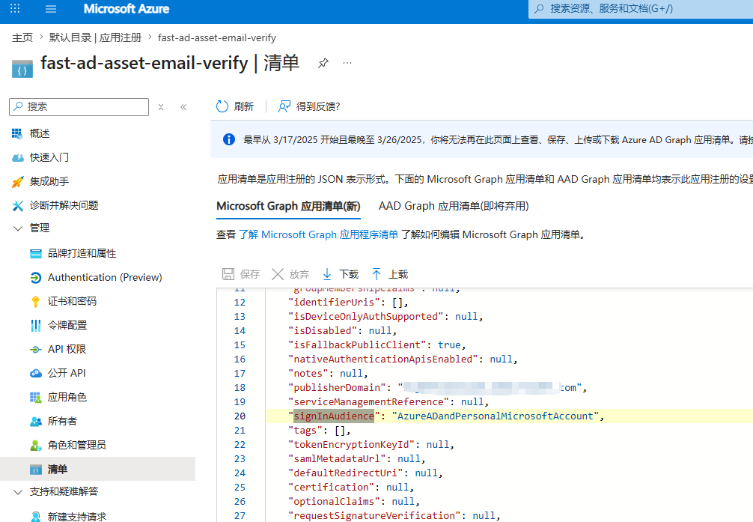Click the Microsoft Azure home logo text

pyautogui.click(x=126, y=9)
